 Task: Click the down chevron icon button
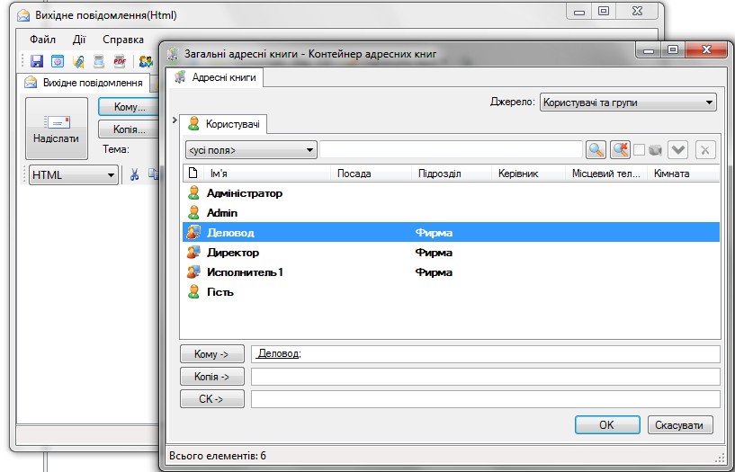pos(678,150)
